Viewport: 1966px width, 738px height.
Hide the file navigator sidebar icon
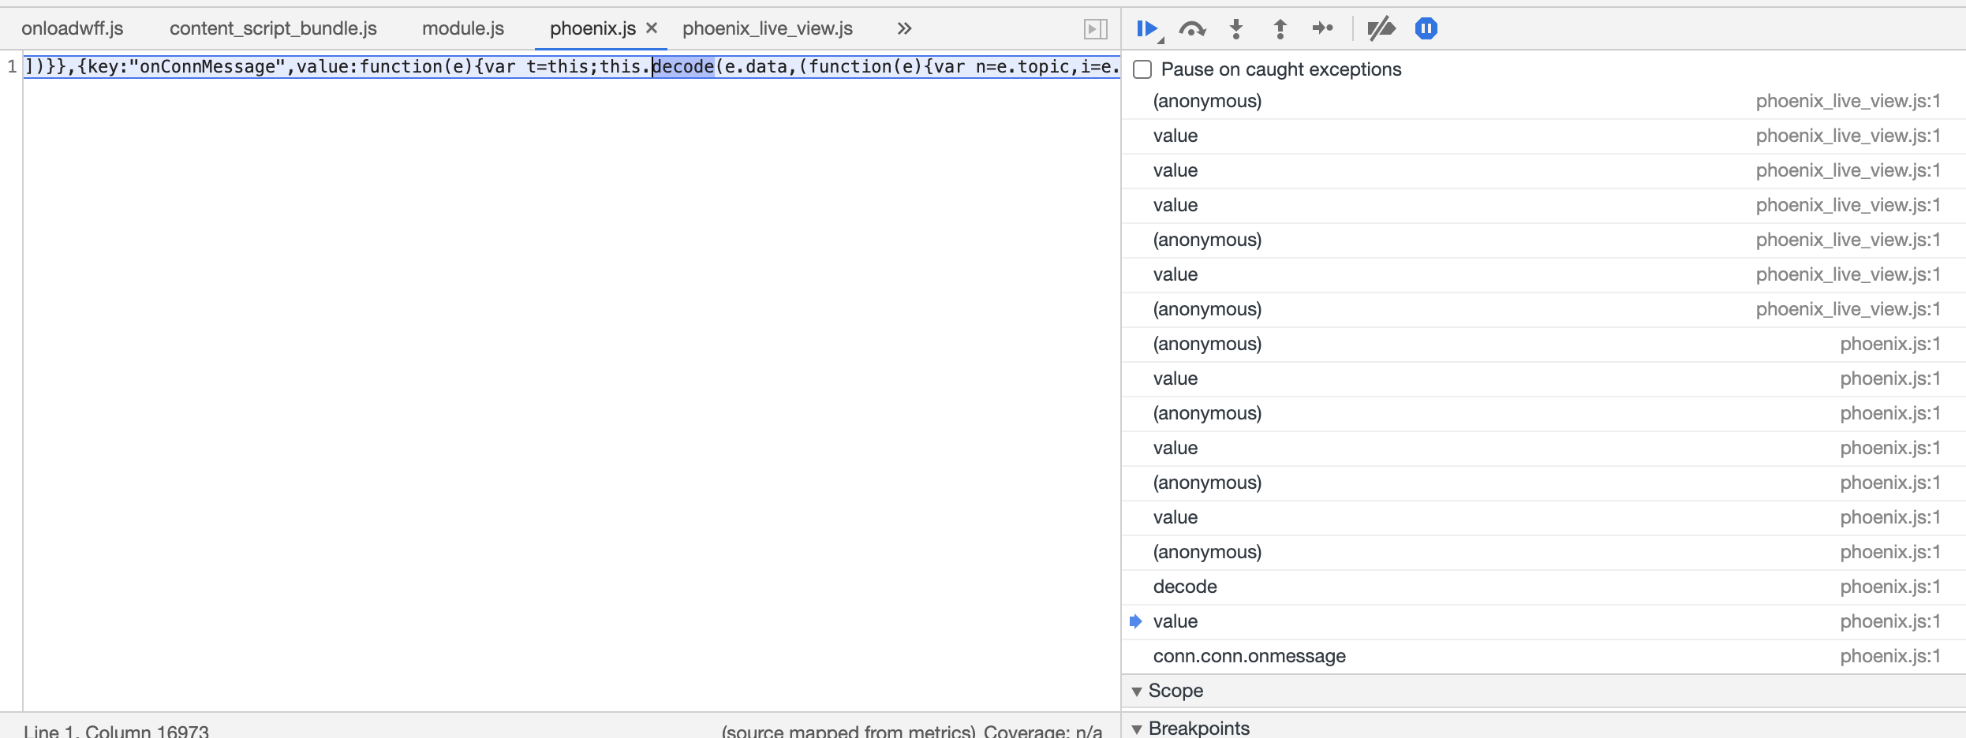[1095, 29]
